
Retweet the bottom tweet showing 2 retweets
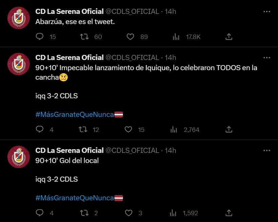pos(83,213)
